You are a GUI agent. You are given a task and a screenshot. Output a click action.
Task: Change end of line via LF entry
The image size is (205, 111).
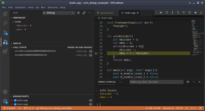pyautogui.click(x=186, y=108)
